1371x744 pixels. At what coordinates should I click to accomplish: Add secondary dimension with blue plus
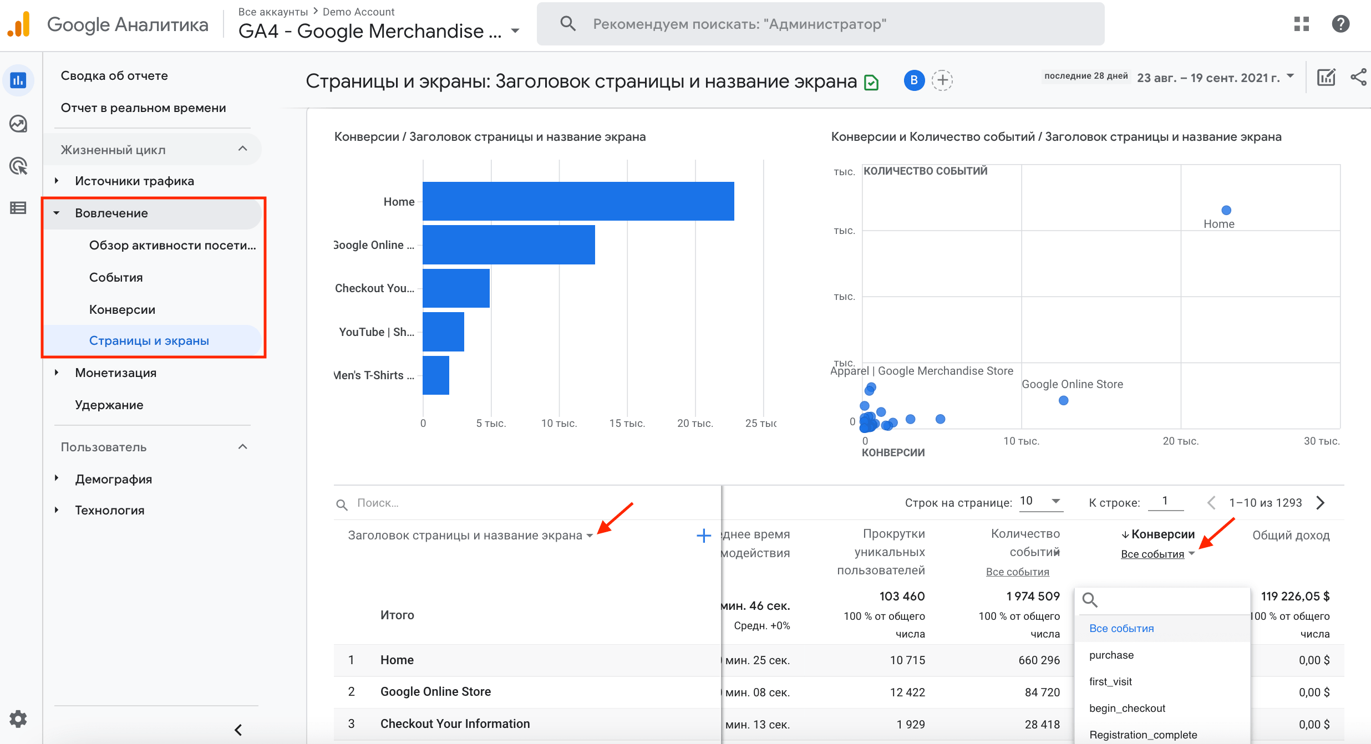tap(703, 536)
